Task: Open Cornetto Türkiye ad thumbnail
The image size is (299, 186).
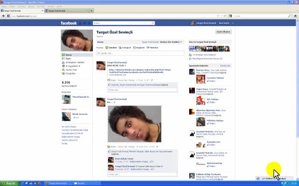Action: click(200, 79)
